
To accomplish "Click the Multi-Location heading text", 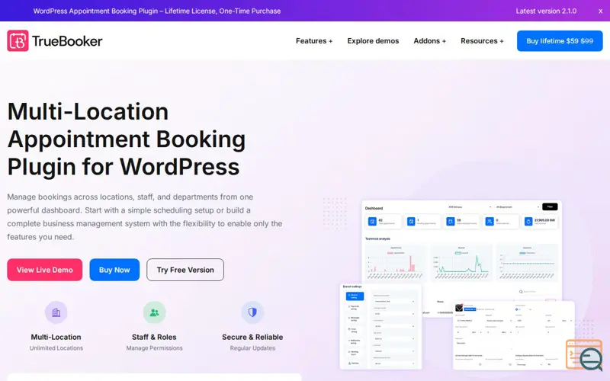I will 56,337.
